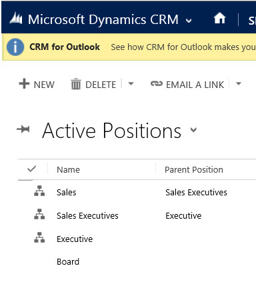Expand the DELETE options arrow
Viewport: 256px width, 286px height.
point(131,84)
